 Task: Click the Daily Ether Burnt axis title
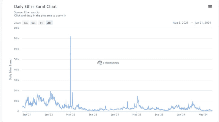pyautogui.click(x=10, y=70)
